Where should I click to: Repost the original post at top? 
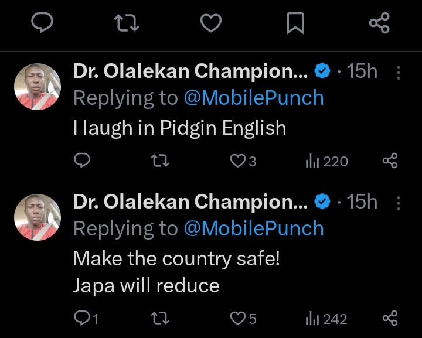click(x=126, y=23)
